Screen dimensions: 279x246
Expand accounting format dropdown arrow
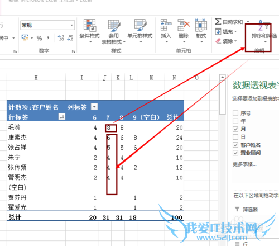pos(32,38)
